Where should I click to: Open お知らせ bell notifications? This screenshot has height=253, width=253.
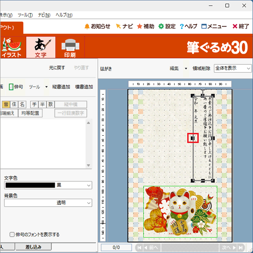coord(98,26)
